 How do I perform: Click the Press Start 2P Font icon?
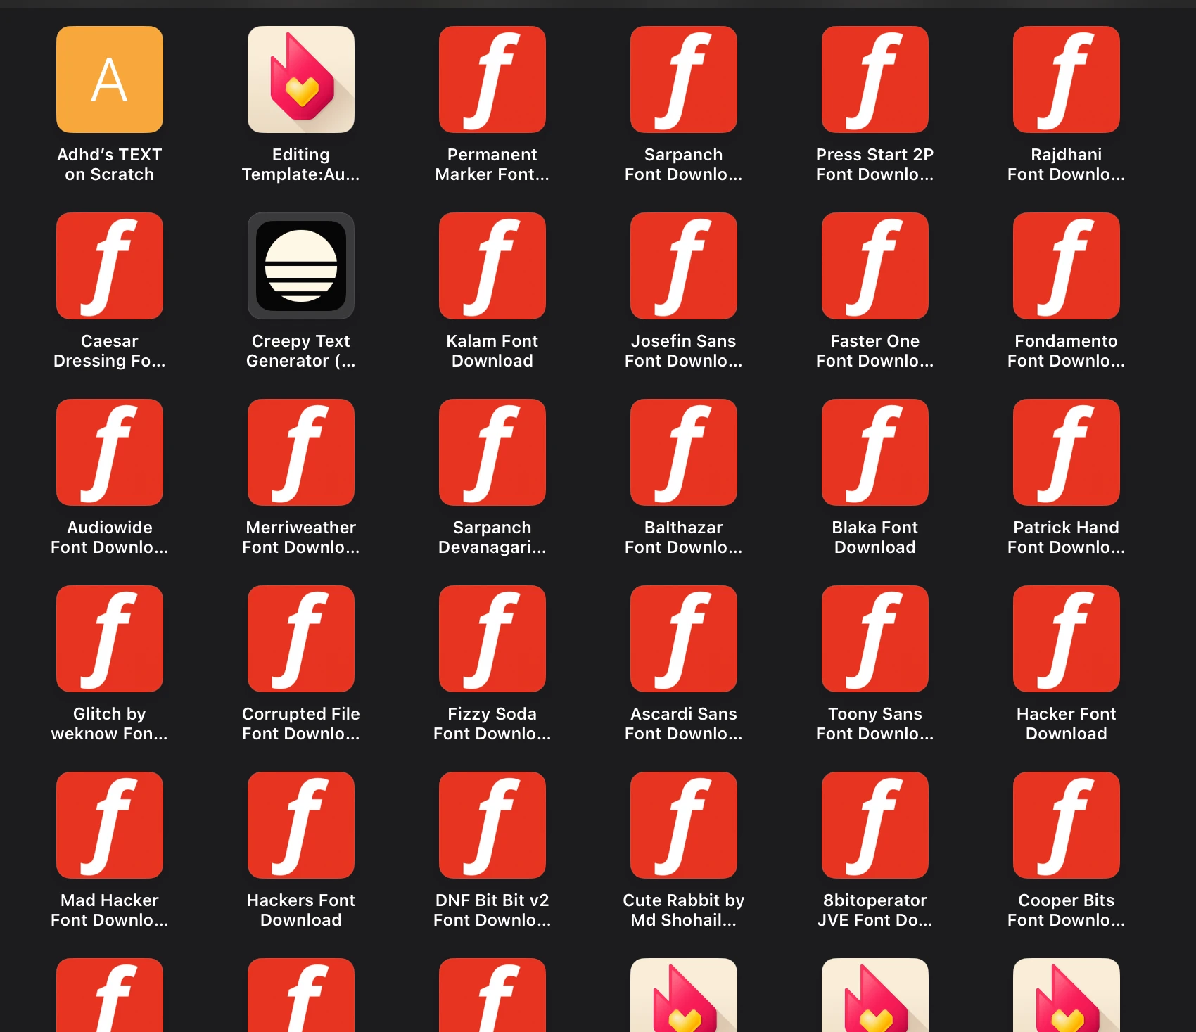tap(874, 79)
